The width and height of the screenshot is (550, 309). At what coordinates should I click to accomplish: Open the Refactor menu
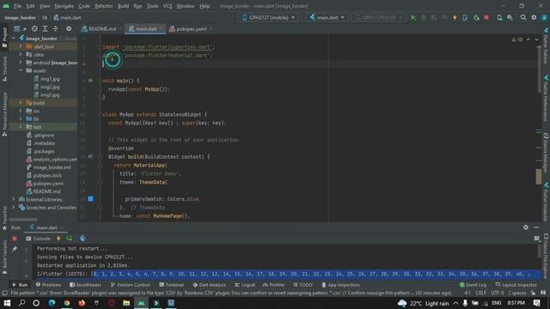point(103,6)
